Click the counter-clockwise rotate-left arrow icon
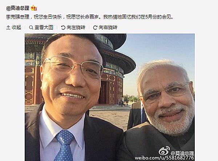The image size is (218, 161). pos(63,27)
